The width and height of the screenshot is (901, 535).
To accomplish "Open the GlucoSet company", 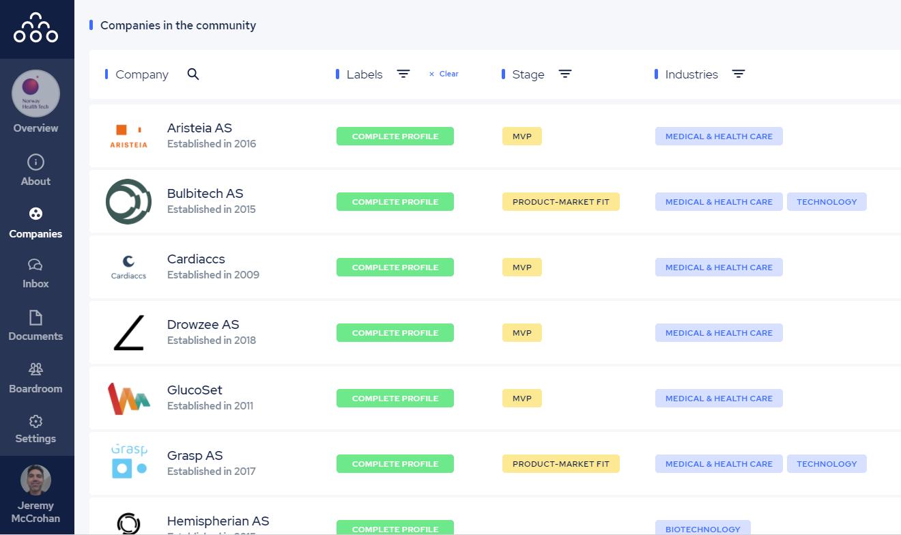I will 195,390.
